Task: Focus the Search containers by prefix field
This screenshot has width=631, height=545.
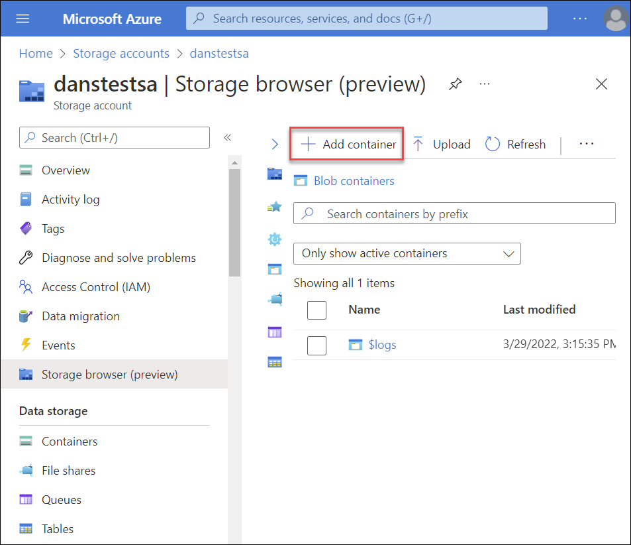Action: pos(454,213)
